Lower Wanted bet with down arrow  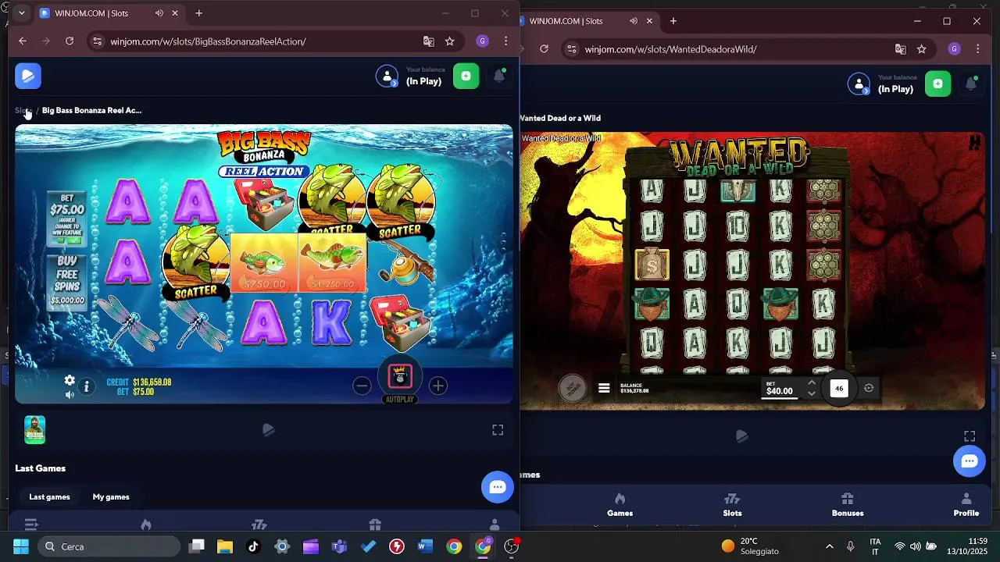811,393
